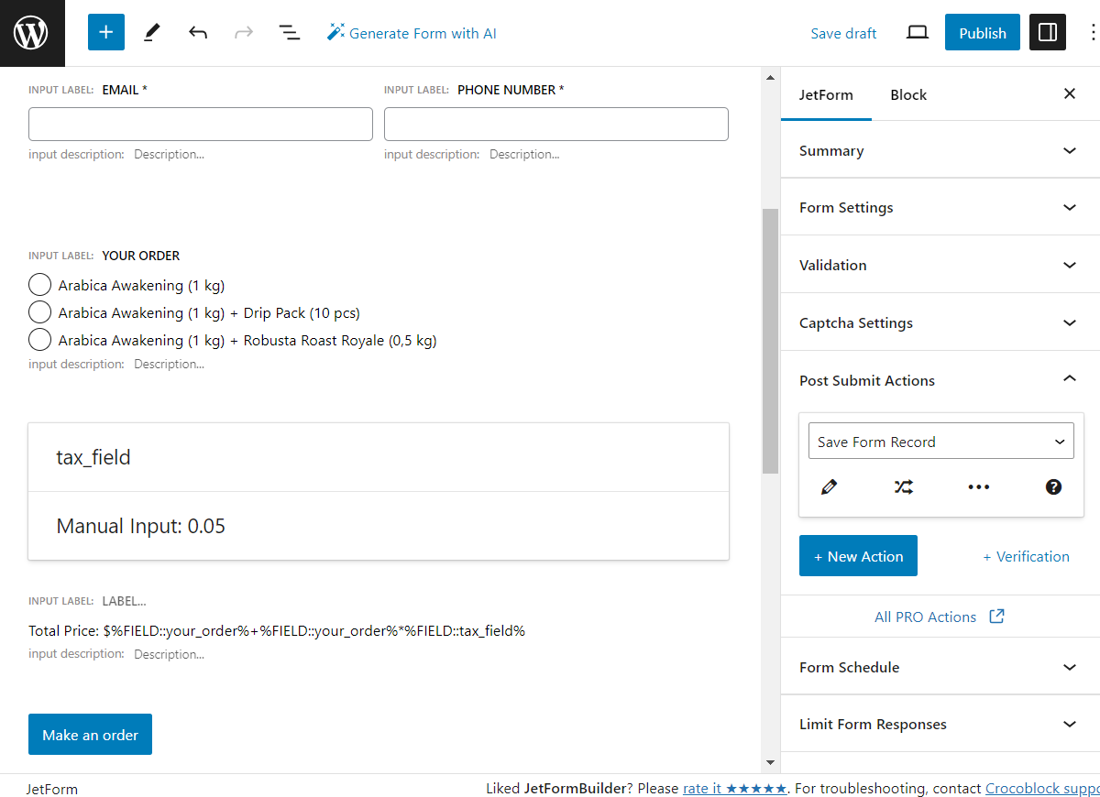Switch to the Block tab
The height and width of the screenshot is (797, 1100).
[x=908, y=94]
